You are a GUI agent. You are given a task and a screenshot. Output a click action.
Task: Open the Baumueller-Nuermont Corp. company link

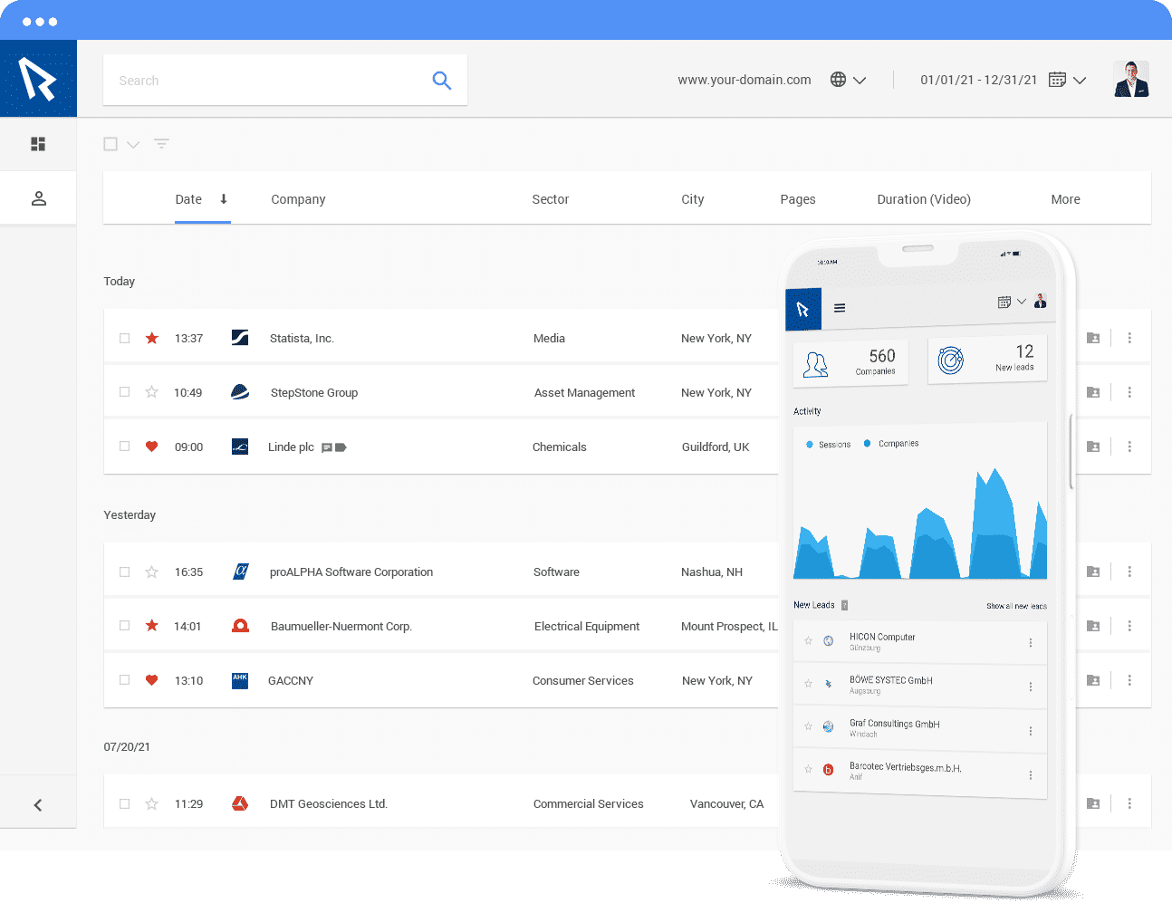click(x=341, y=626)
